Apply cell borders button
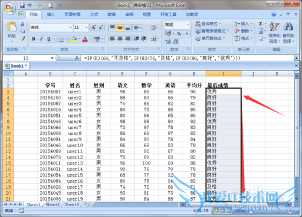The width and height of the screenshot is (302, 217). [x=61, y=39]
